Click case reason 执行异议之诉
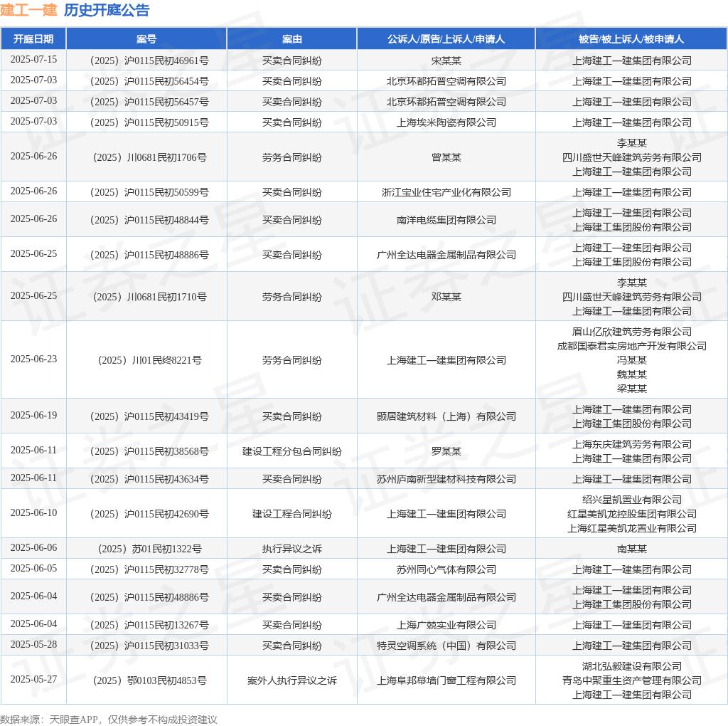 [292, 549]
